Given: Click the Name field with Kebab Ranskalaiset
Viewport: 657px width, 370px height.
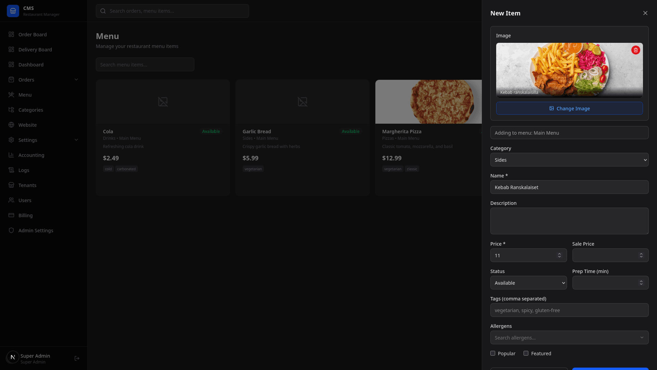Looking at the screenshot, I should [569, 187].
